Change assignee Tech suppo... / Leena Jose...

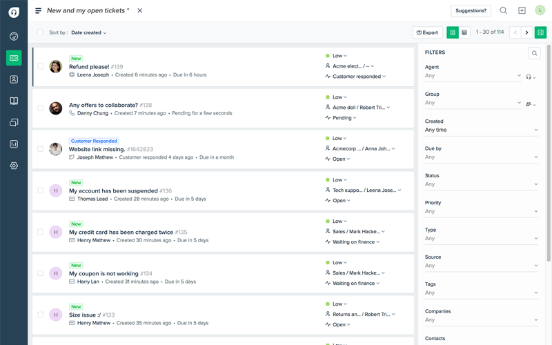click(364, 190)
